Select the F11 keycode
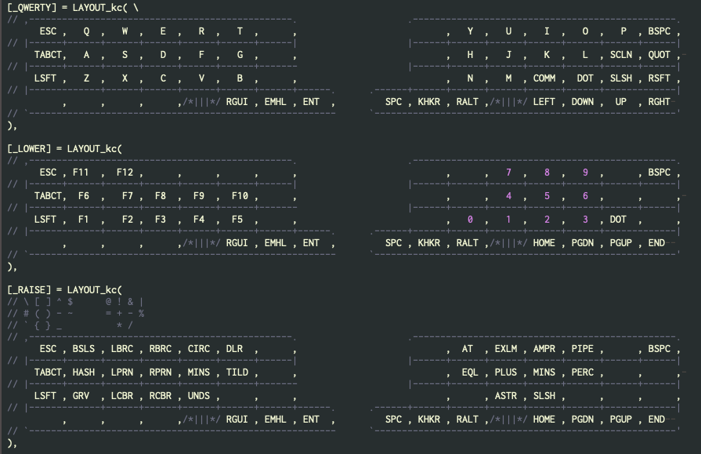 [81, 173]
